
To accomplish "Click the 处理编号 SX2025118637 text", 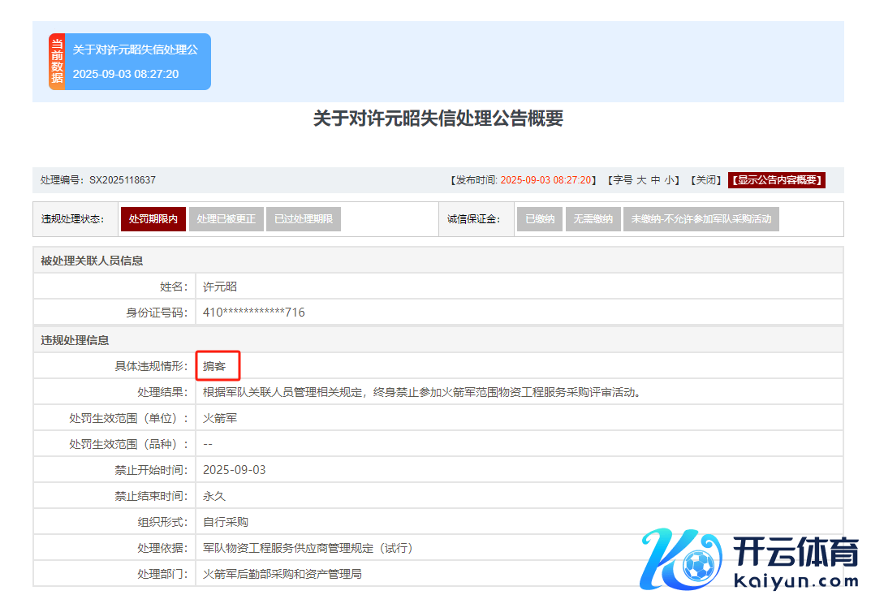I will click(x=98, y=180).
